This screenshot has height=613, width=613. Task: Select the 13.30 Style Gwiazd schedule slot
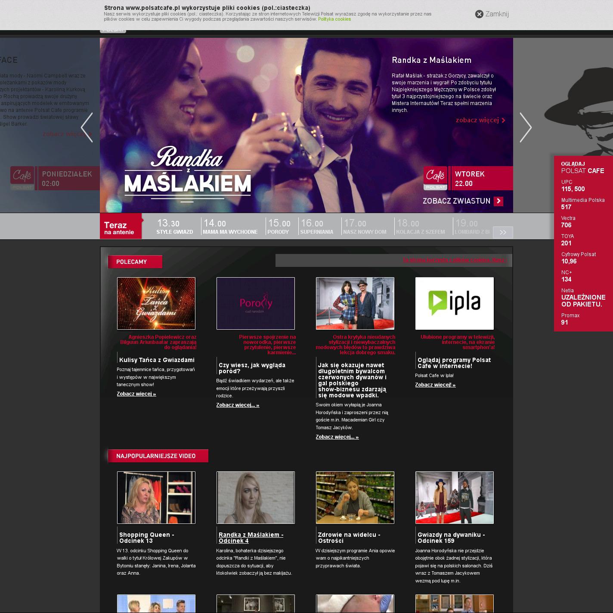click(x=174, y=227)
